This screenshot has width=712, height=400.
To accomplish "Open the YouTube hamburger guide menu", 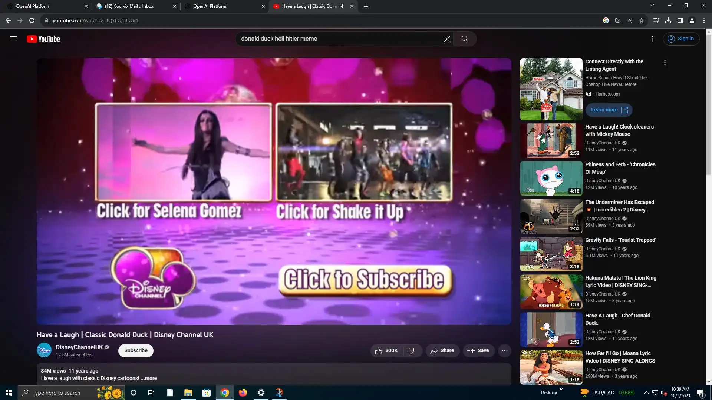I will [13, 39].
